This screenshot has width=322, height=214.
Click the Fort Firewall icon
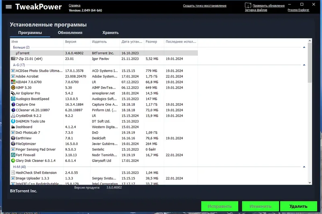point(13,155)
